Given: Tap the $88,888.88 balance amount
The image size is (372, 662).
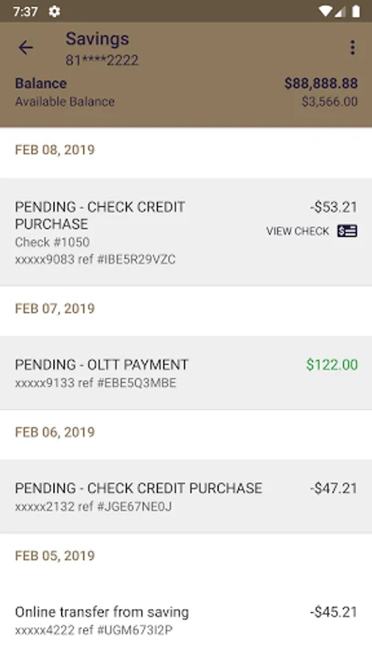Looking at the screenshot, I should pos(321,84).
